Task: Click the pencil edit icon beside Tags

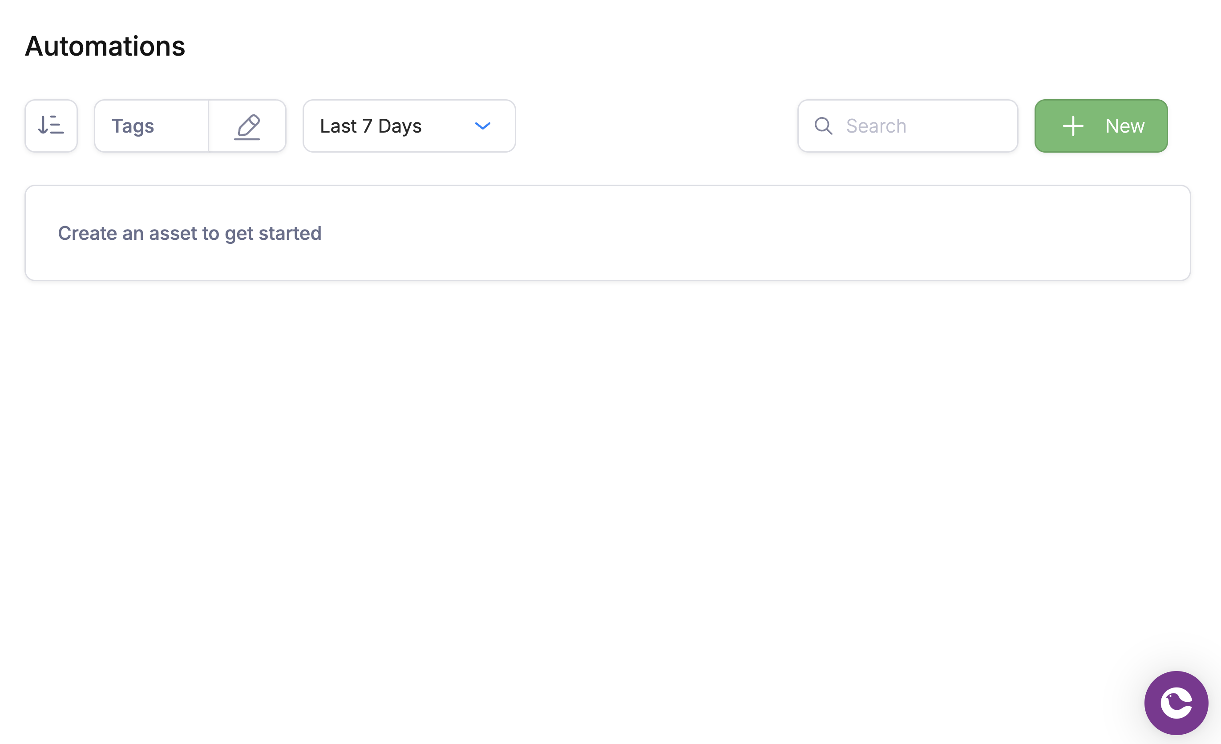Action: coord(248,125)
